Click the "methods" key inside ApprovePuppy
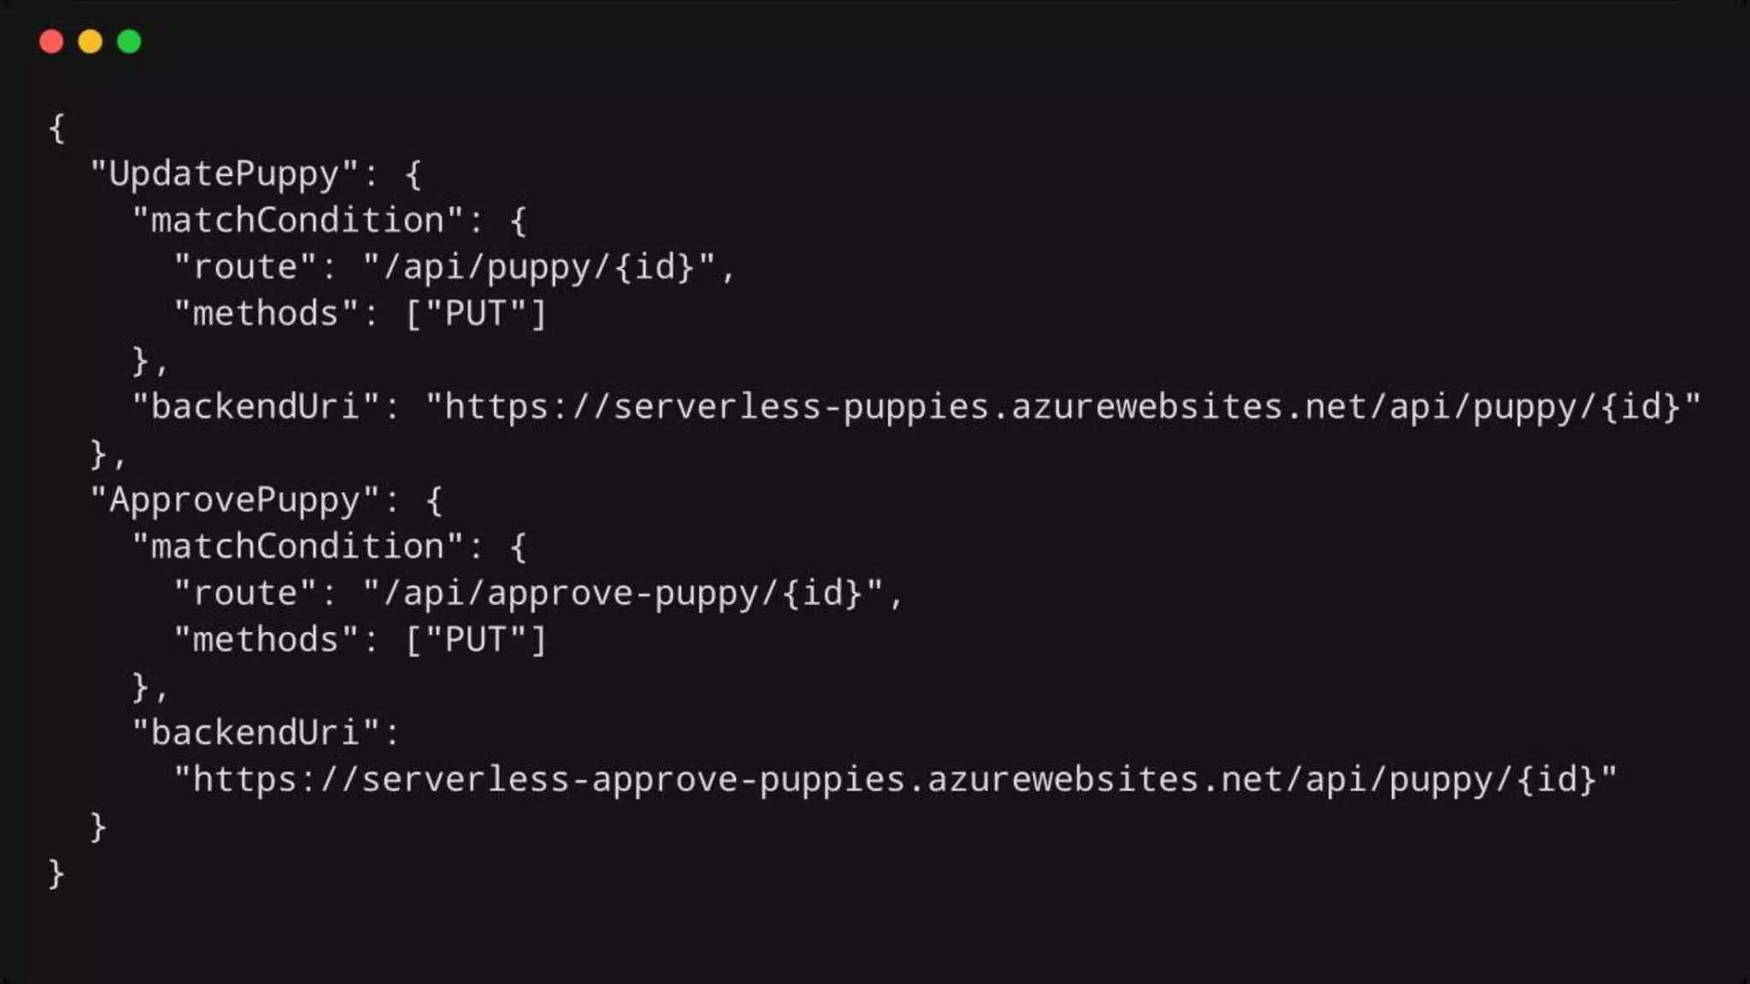This screenshot has width=1750, height=984. pos(266,641)
